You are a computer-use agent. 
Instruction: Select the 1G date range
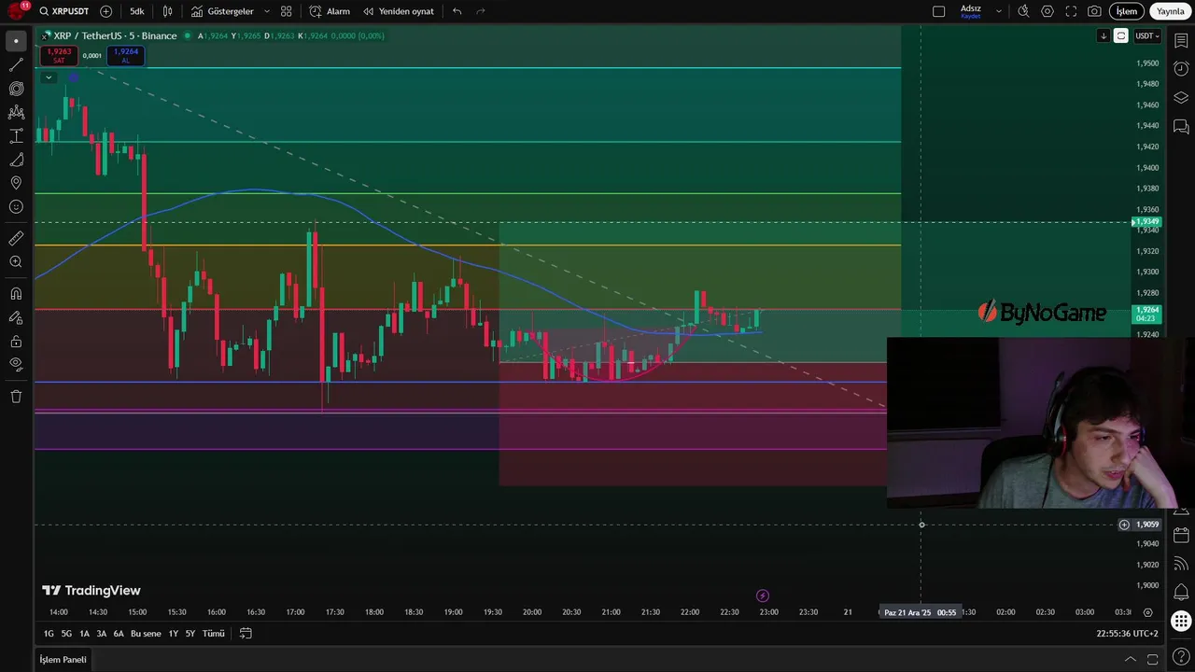click(49, 634)
